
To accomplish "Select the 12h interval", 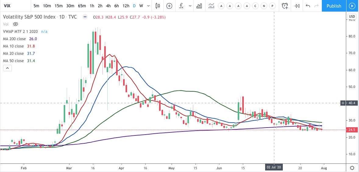I will (126, 6).
